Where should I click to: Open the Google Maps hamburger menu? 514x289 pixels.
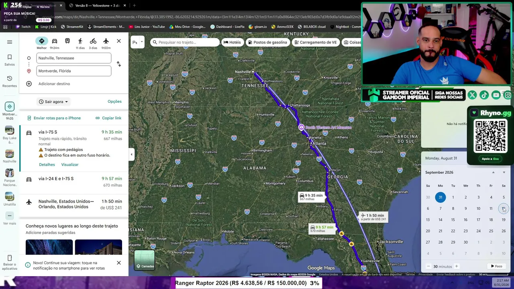tap(10, 42)
